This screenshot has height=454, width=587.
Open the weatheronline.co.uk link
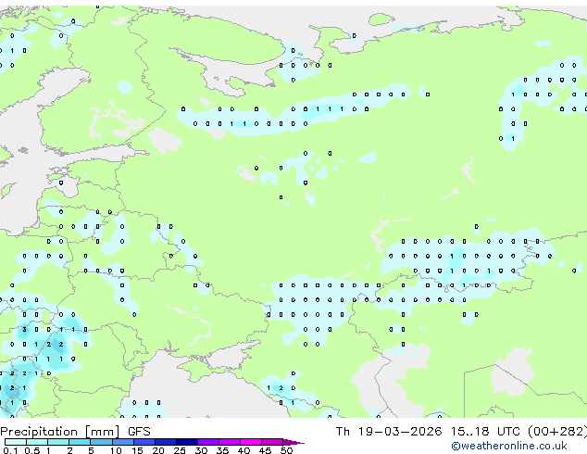point(509,446)
